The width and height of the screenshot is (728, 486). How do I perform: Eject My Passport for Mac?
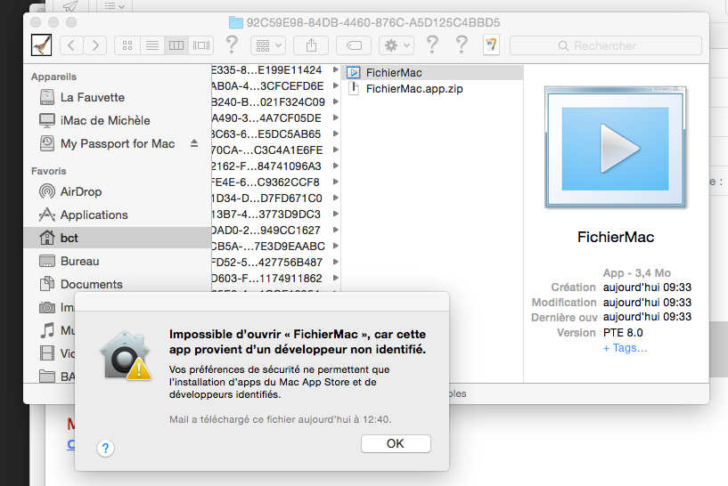(194, 144)
